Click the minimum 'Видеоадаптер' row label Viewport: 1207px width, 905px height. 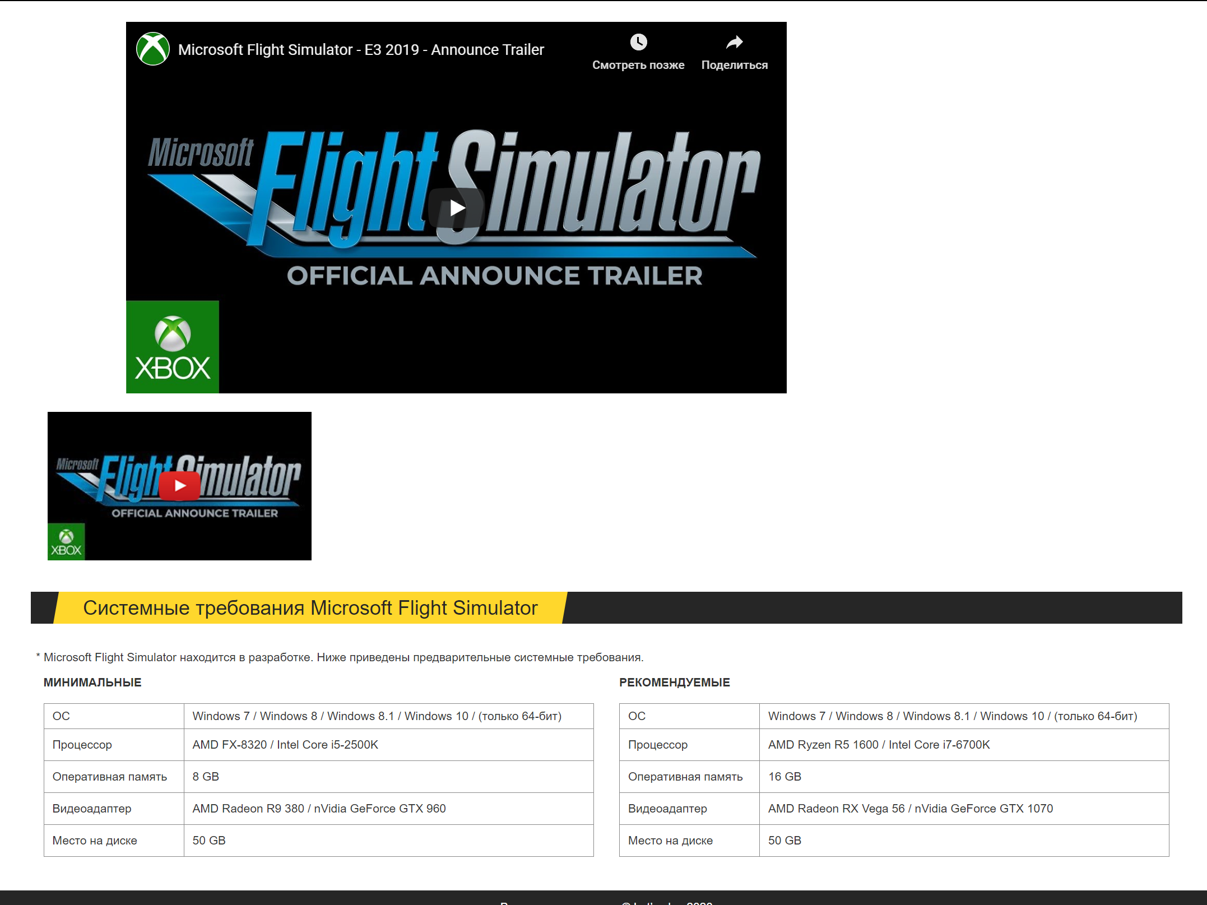92,809
